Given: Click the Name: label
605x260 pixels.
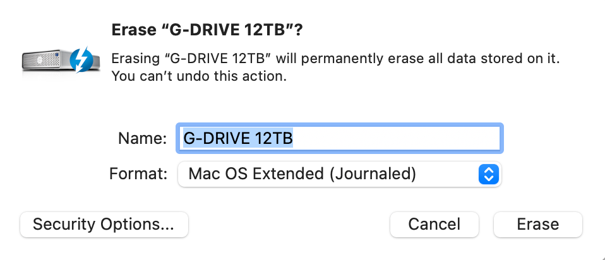Looking at the screenshot, I should [x=142, y=139].
